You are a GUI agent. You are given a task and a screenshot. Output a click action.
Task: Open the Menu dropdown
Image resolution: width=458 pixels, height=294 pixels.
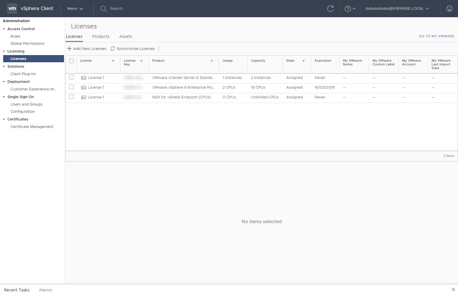coord(75,9)
